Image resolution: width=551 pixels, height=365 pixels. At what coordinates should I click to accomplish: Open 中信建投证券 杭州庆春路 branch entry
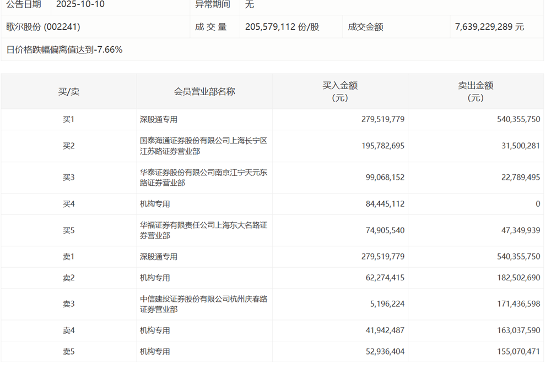point(203,305)
